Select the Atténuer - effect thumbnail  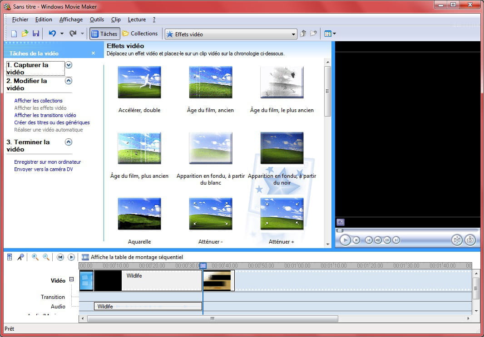pos(211,214)
